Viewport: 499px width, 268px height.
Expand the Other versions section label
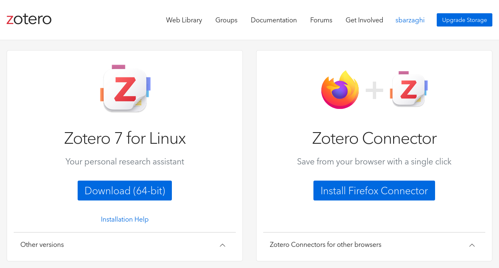point(42,244)
